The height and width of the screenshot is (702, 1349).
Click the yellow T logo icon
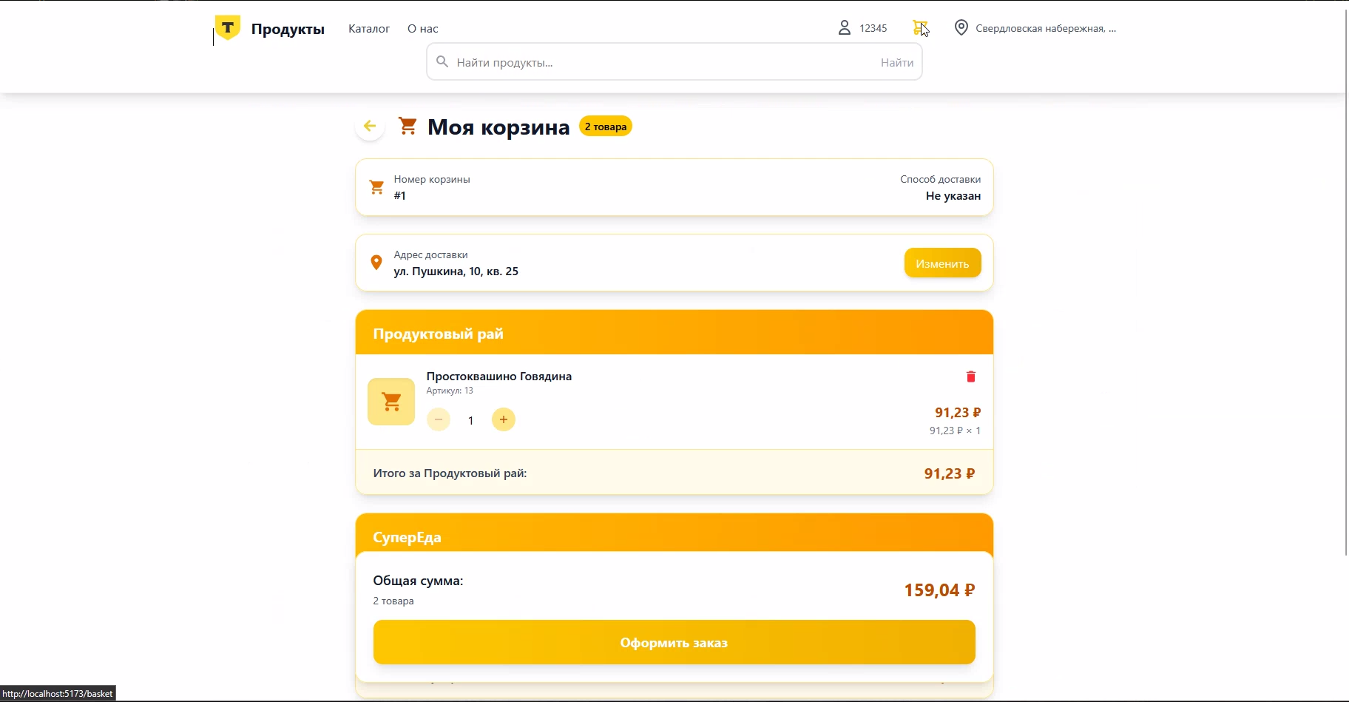pyautogui.click(x=228, y=28)
